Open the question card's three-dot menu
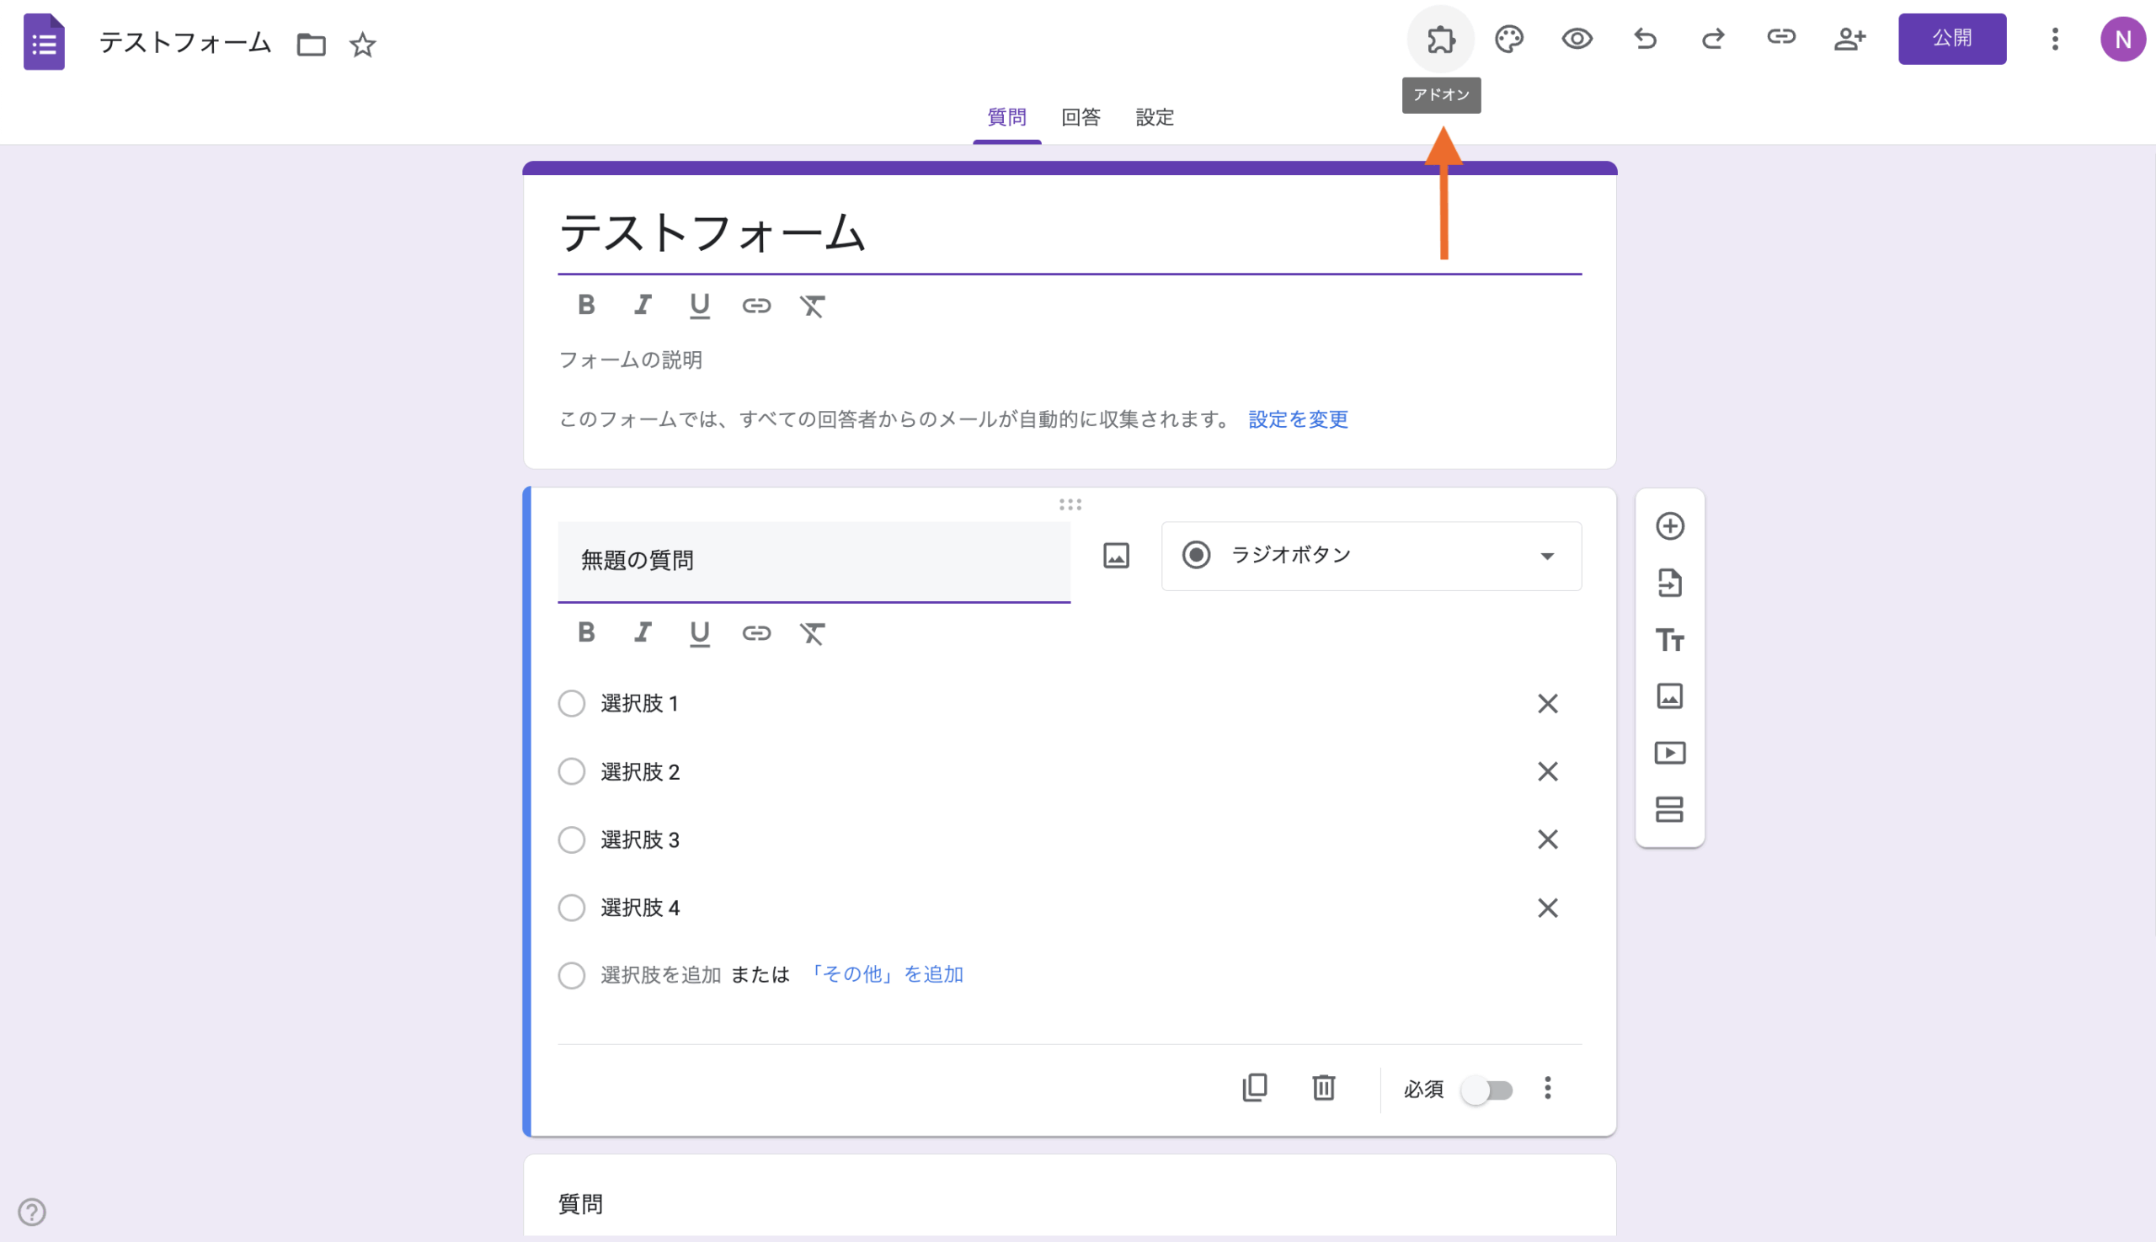The image size is (2156, 1242). (1548, 1088)
